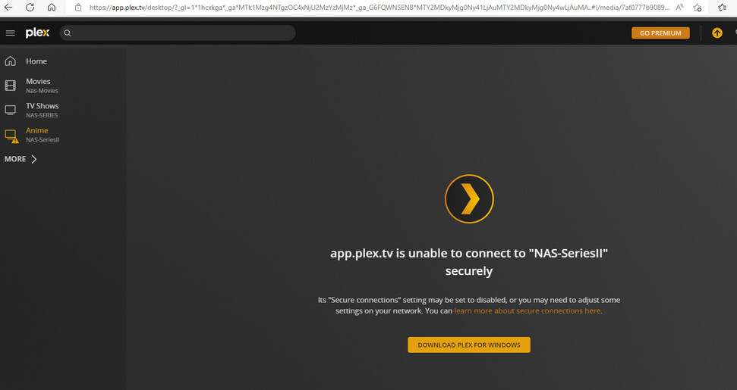Click the browser address bar URL
Viewport: 737px width, 390px height.
[379, 7]
